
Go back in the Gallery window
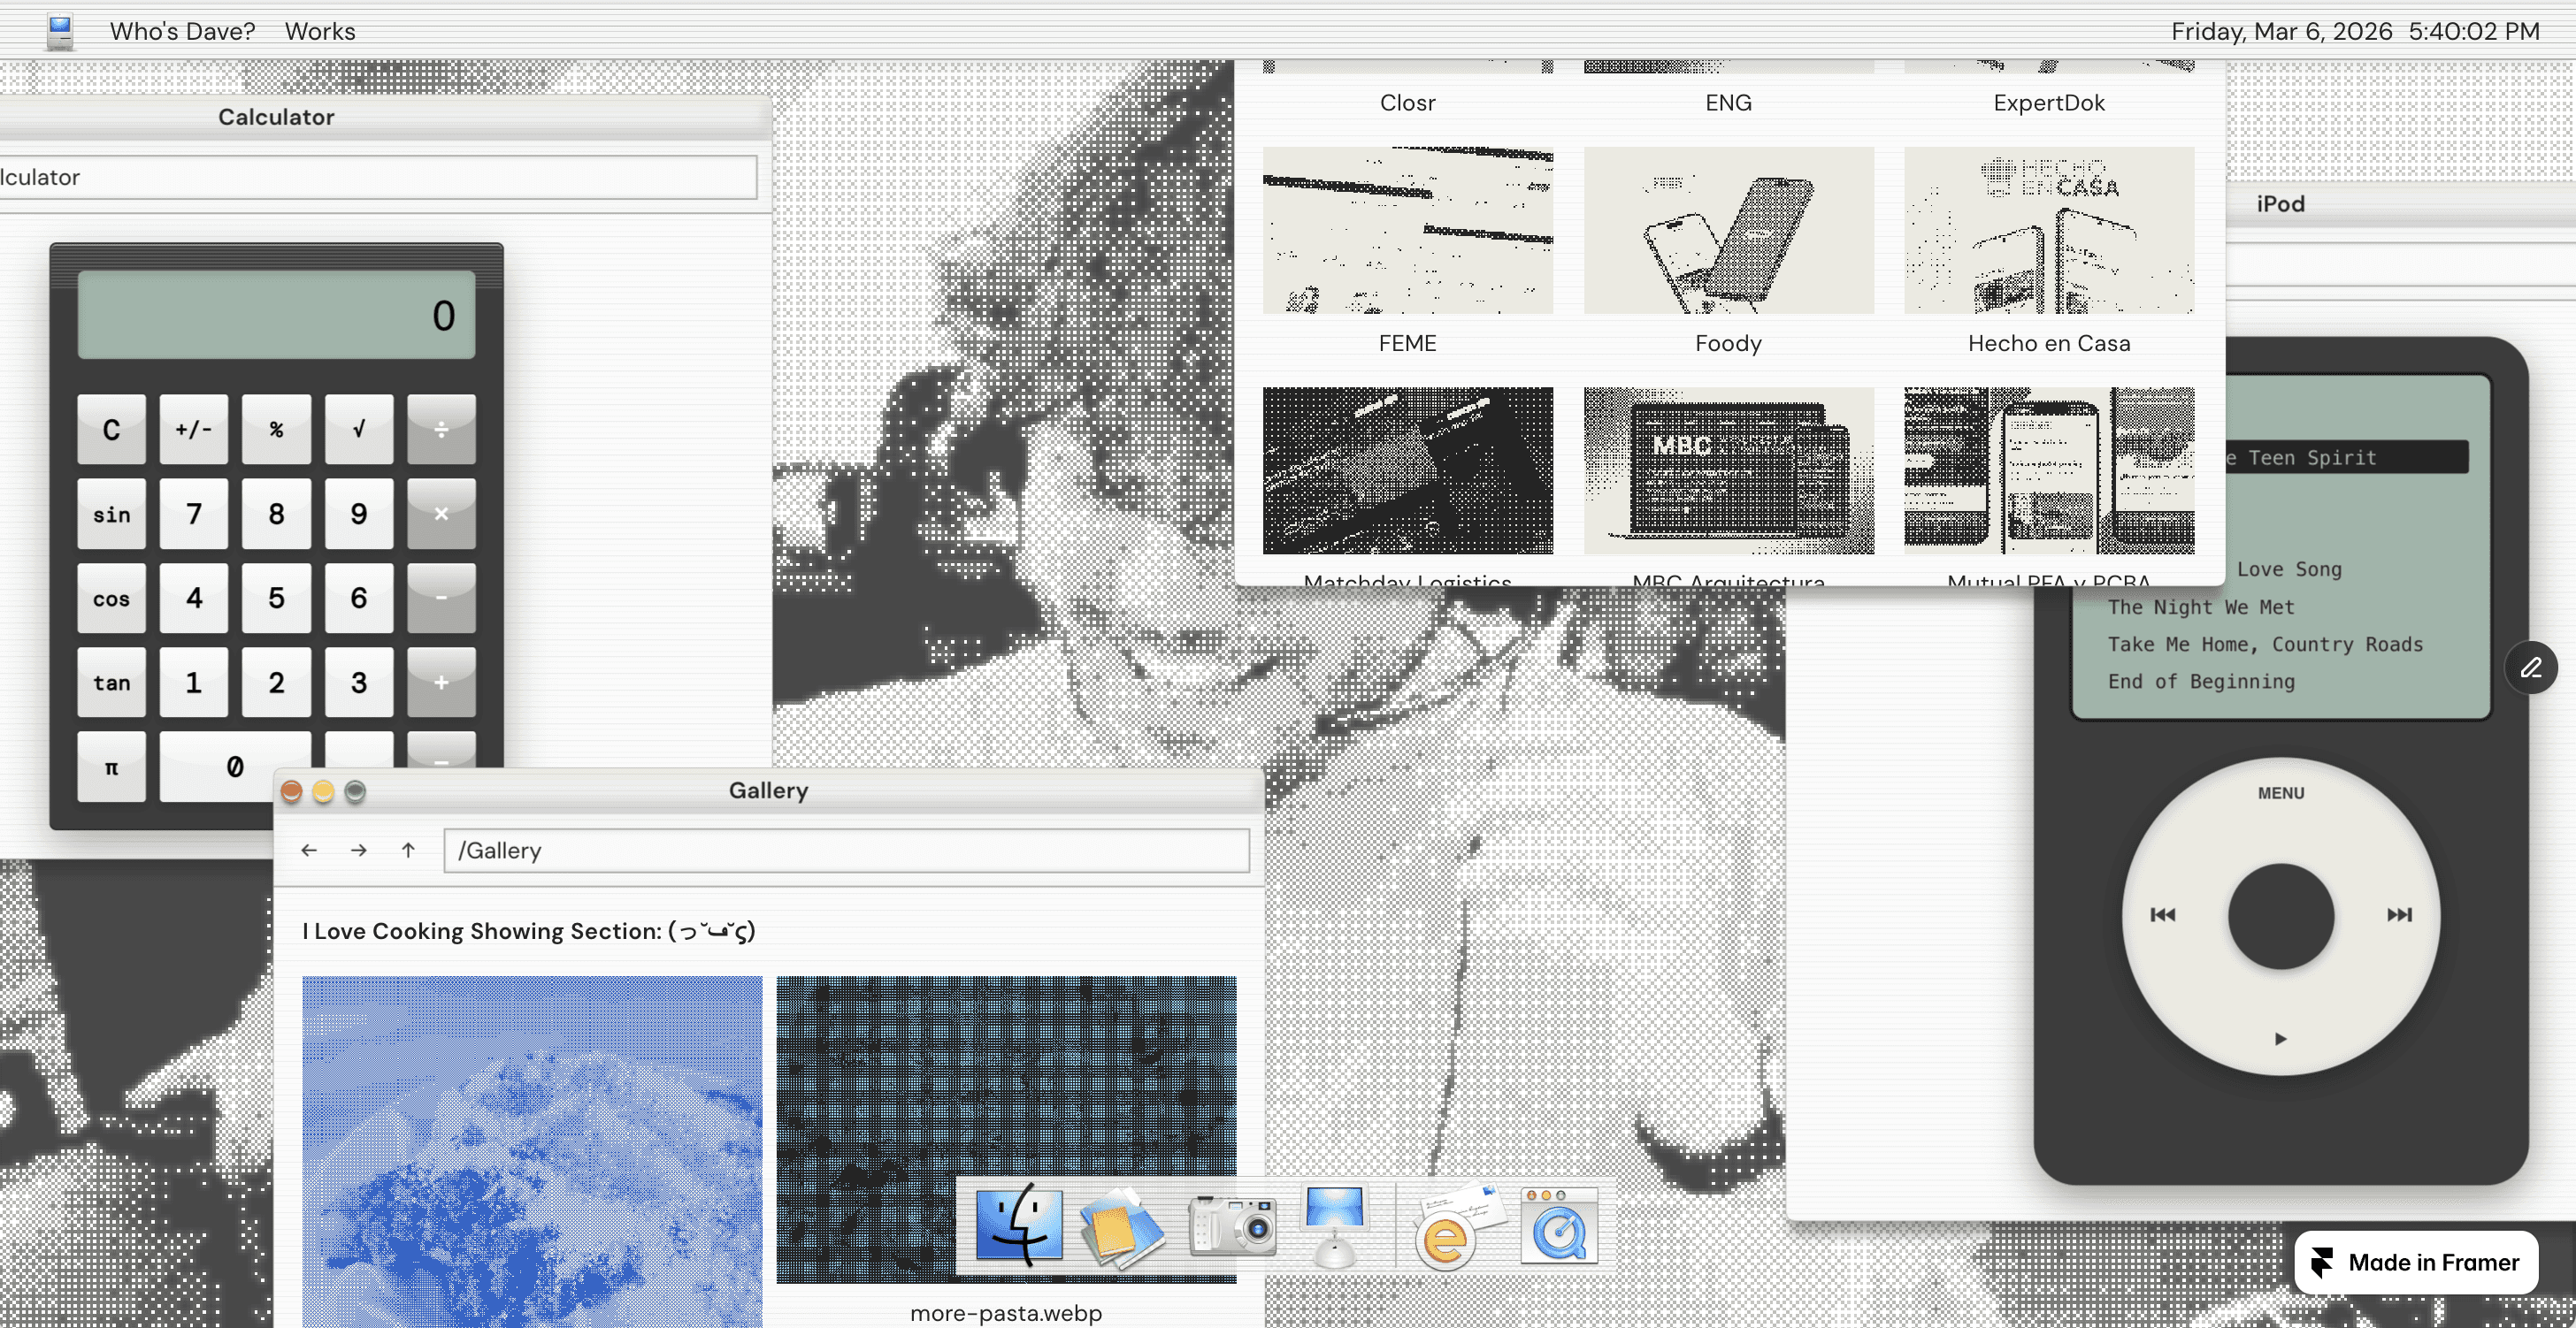point(309,851)
